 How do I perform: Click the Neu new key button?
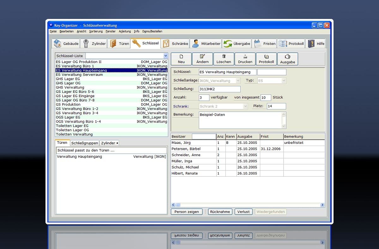(x=181, y=59)
